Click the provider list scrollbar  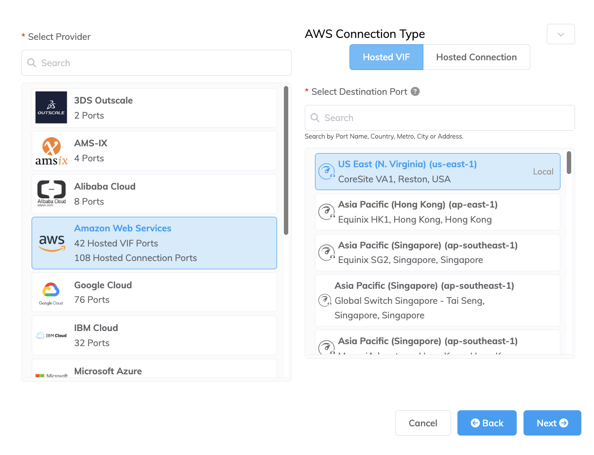(286, 160)
